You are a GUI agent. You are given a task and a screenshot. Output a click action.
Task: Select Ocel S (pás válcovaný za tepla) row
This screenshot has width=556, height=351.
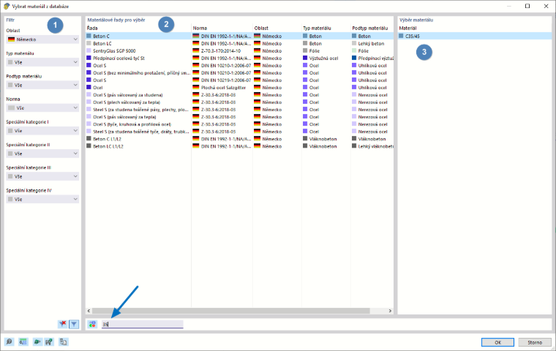coord(240,117)
